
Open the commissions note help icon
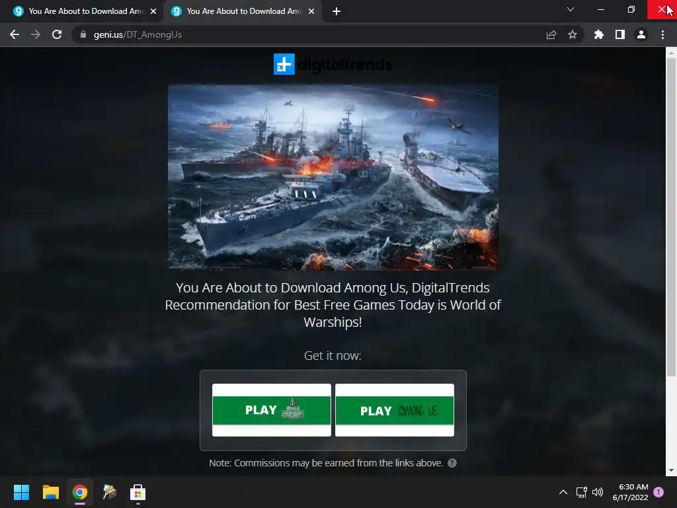click(x=452, y=463)
